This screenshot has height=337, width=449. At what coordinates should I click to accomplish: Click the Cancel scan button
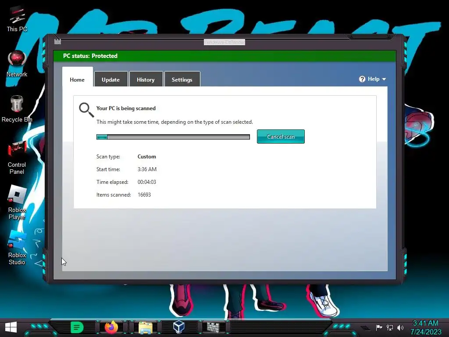click(281, 137)
